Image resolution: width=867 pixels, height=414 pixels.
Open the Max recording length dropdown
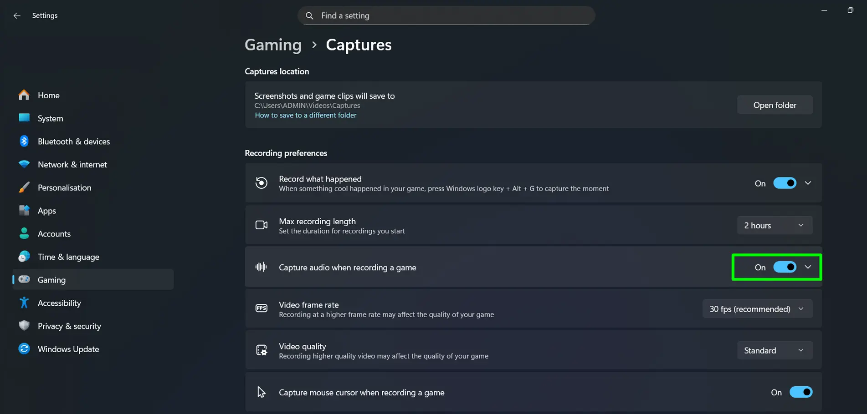click(x=774, y=225)
